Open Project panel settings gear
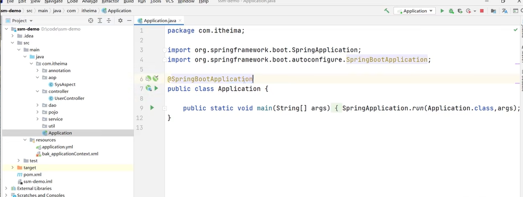523x197 pixels. coord(121,21)
